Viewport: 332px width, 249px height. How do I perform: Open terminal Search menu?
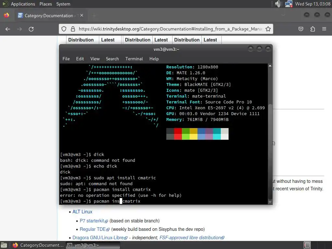112,59
